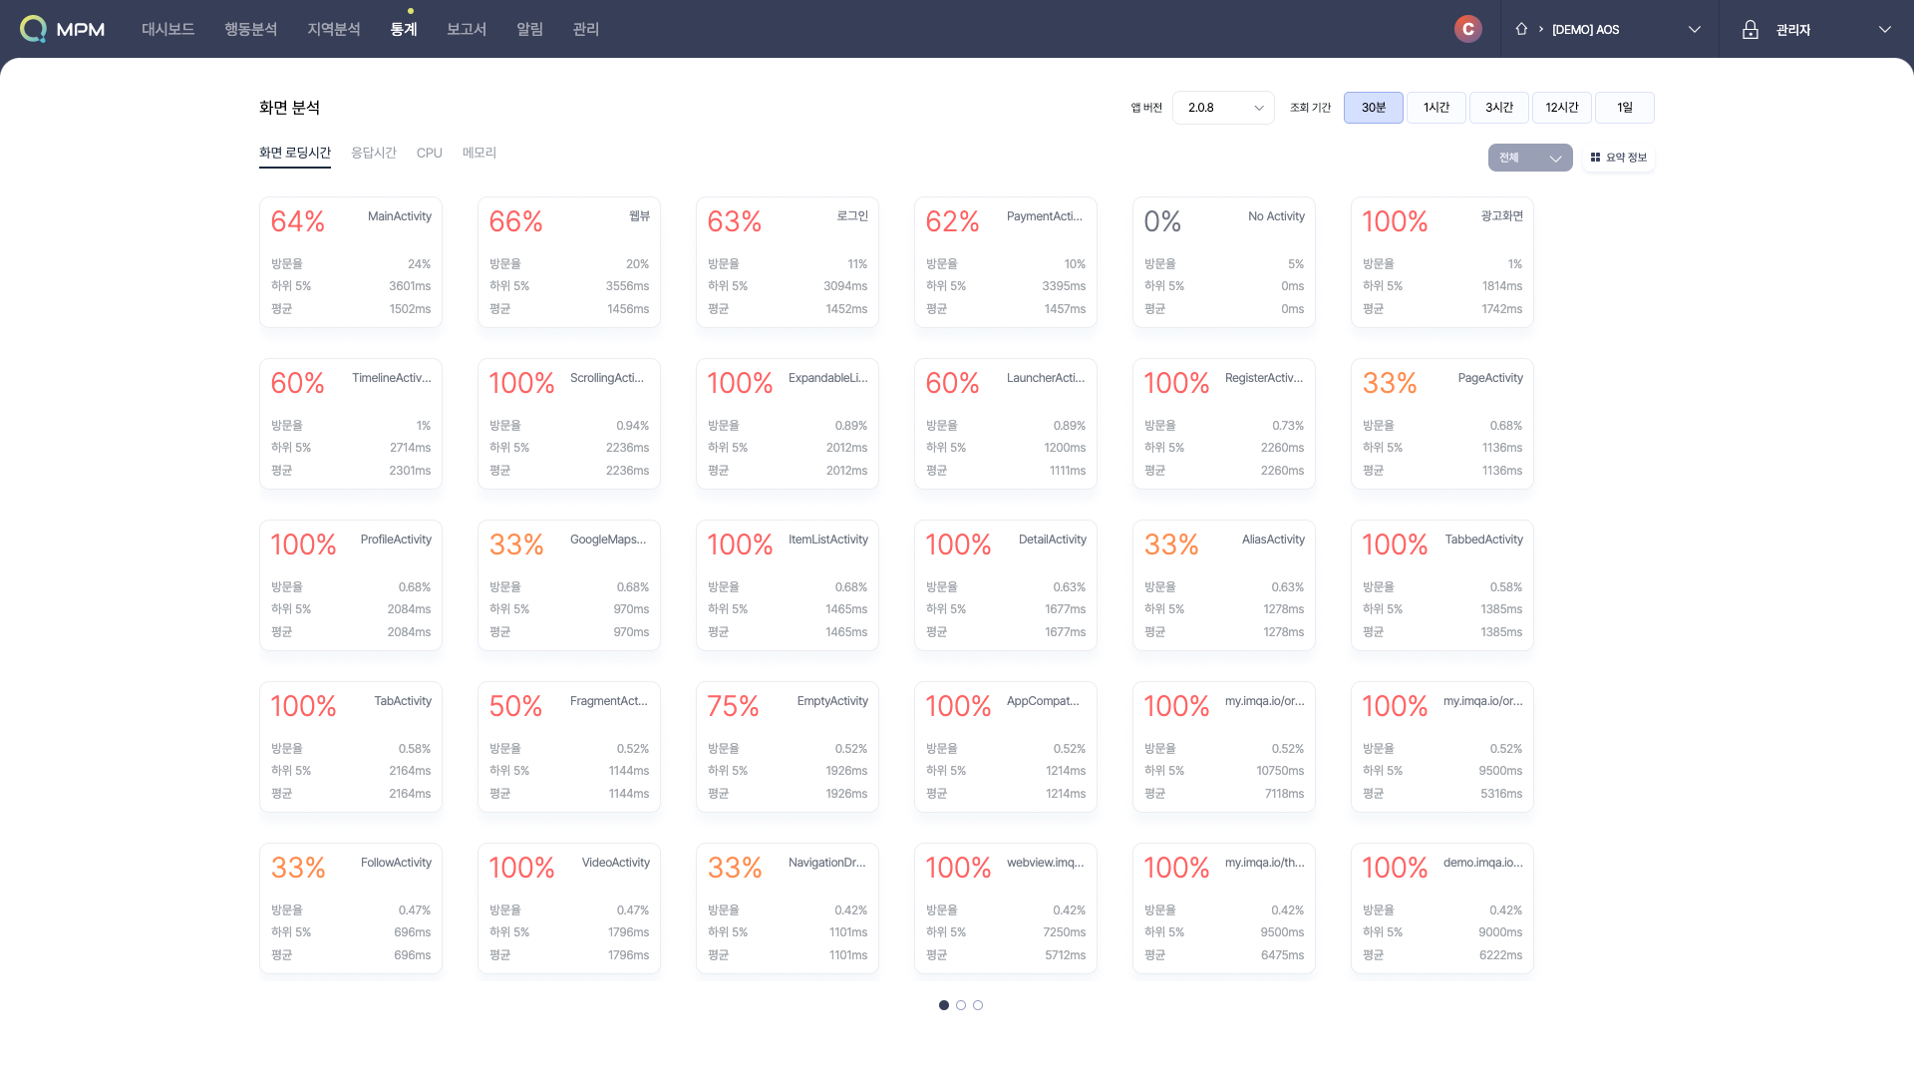Click the lock icon beside 관리자
This screenshot has width=1914, height=1077.
click(1750, 30)
